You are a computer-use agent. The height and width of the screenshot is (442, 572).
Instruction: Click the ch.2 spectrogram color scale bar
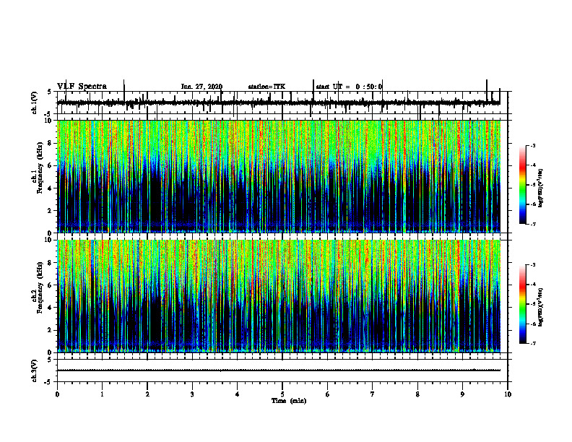[523, 304]
